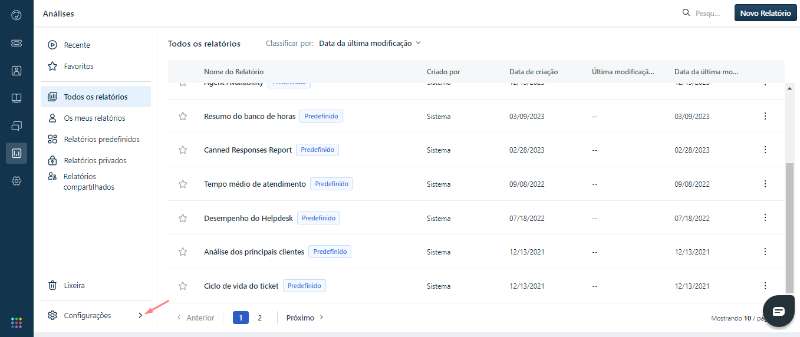
Task: Open Análise dos principais clientes report
Action: (254, 252)
